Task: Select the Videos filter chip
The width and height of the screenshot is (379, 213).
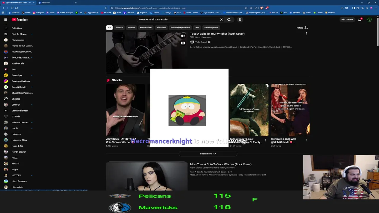Action: [x=131, y=28]
